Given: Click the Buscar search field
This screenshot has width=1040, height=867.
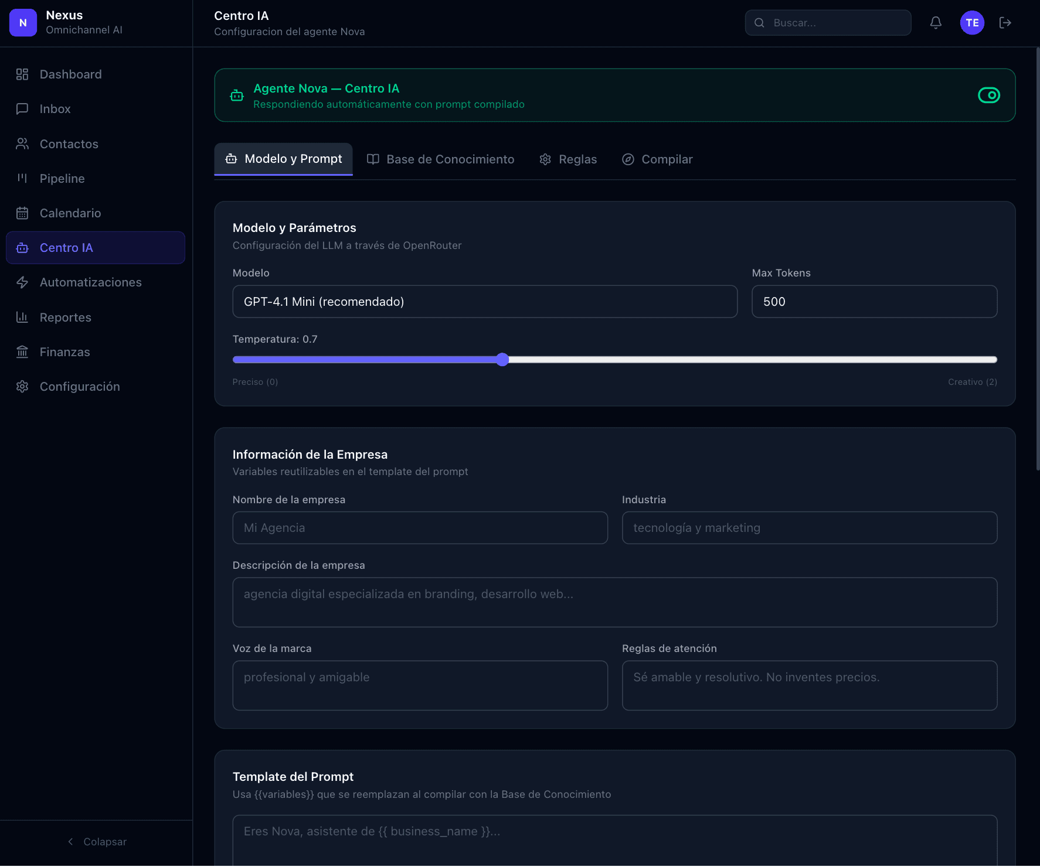Looking at the screenshot, I should click(828, 23).
